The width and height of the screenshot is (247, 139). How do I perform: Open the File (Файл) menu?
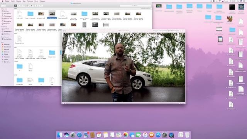click(x=13, y=1)
